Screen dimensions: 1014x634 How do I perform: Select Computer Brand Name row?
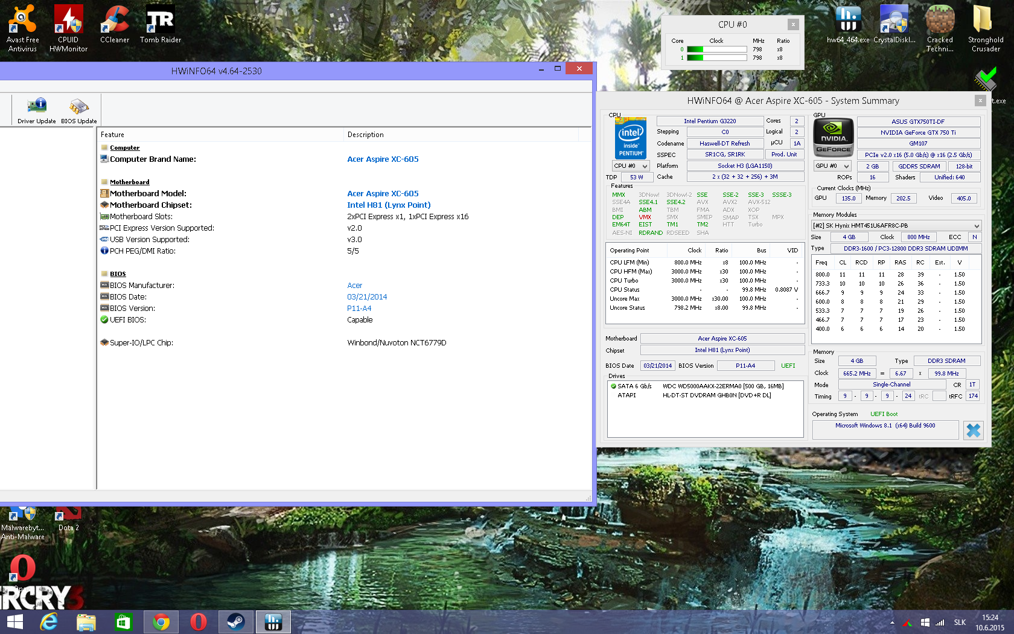coord(344,159)
